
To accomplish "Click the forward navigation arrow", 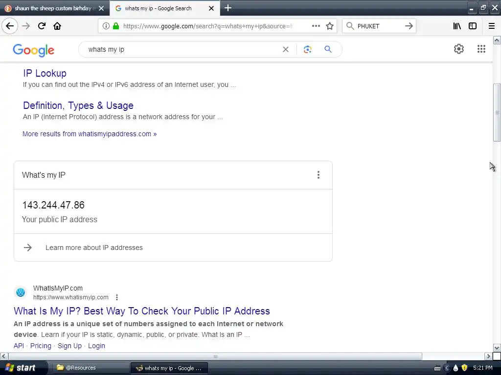I will pyautogui.click(x=26, y=26).
